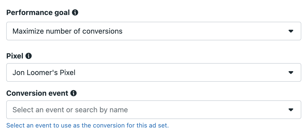
Task: Click the blue 'Select an event to use' message
Action: click(x=88, y=125)
